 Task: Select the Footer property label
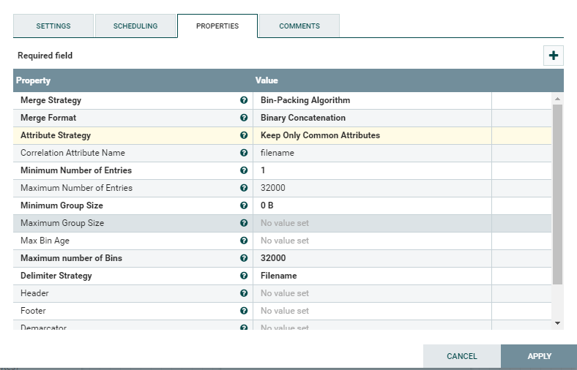[x=33, y=311]
